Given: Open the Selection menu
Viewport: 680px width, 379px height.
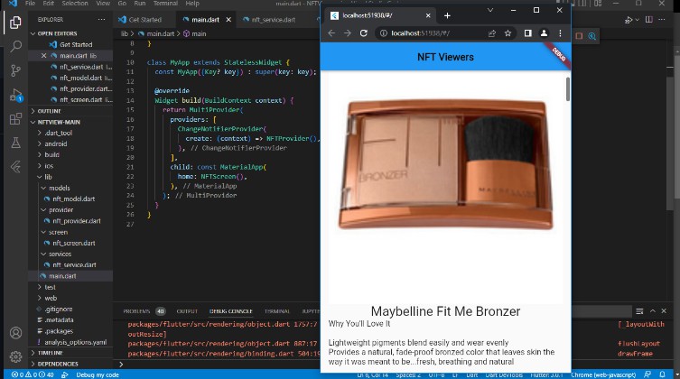Looking at the screenshot, I should tap(75, 3).
